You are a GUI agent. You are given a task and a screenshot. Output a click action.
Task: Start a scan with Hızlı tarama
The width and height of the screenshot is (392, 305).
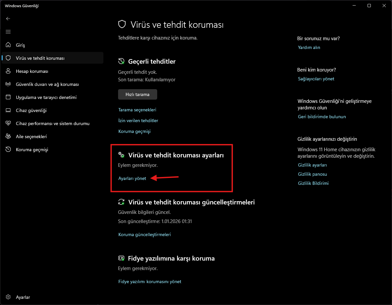pyautogui.click(x=137, y=94)
